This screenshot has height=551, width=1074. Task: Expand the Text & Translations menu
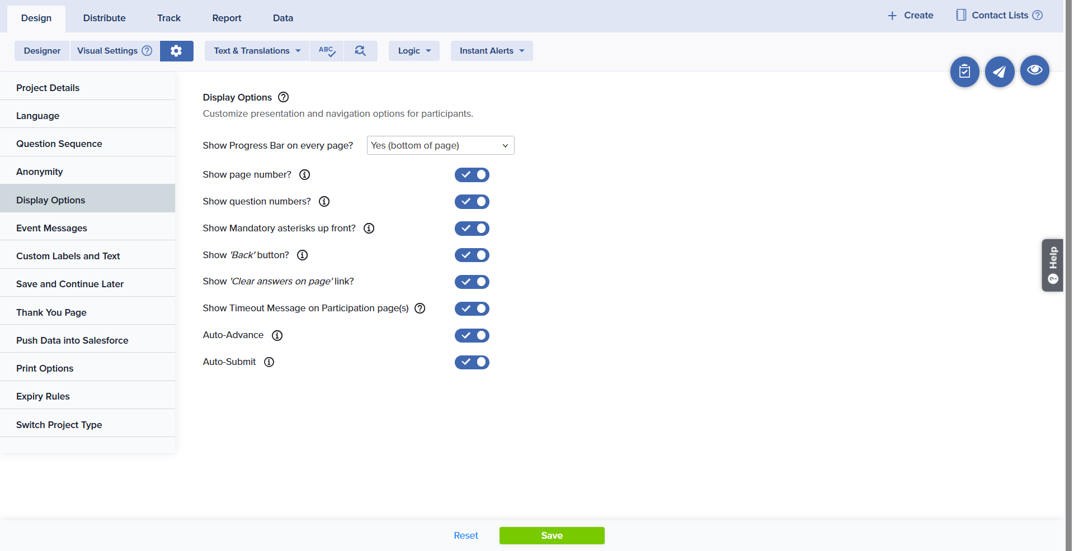click(257, 51)
